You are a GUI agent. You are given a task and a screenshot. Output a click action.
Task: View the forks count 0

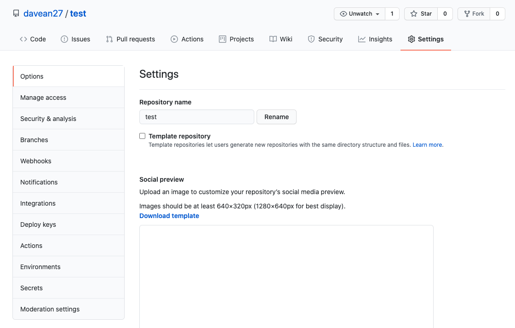click(498, 14)
